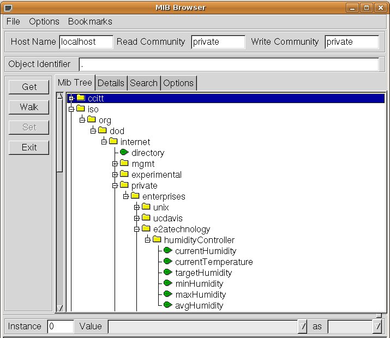
Task: Click the folder icon next to enterprises
Action: tap(135, 196)
